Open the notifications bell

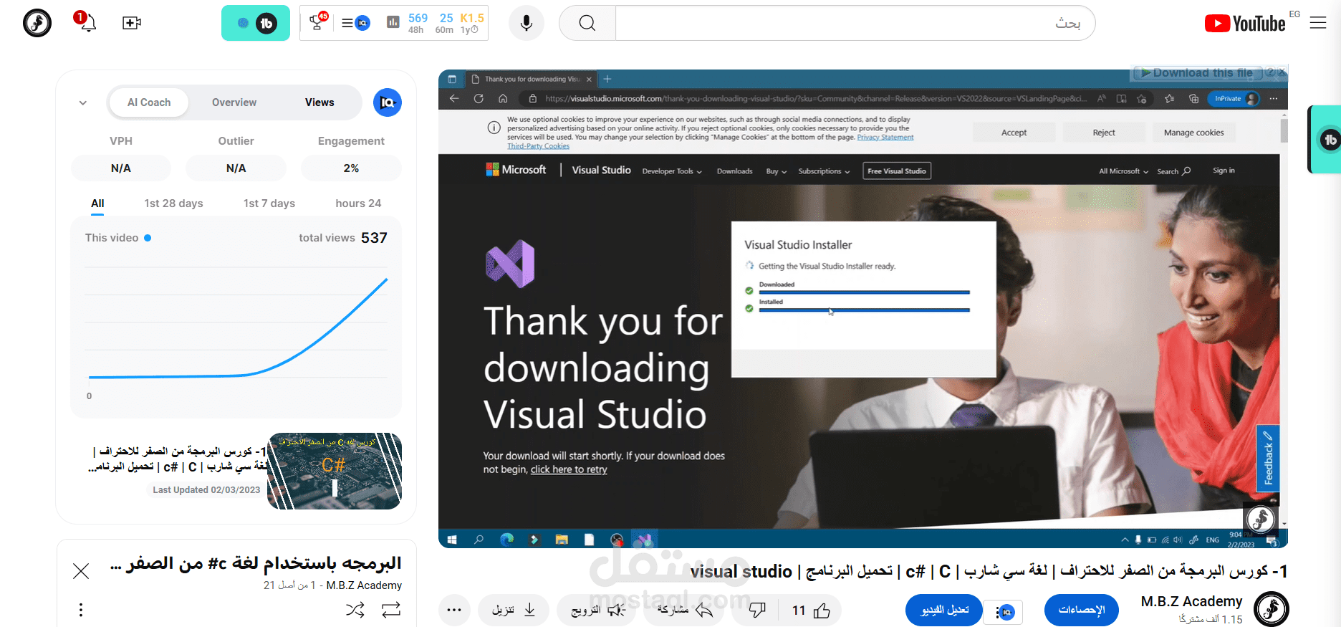click(88, 23)
